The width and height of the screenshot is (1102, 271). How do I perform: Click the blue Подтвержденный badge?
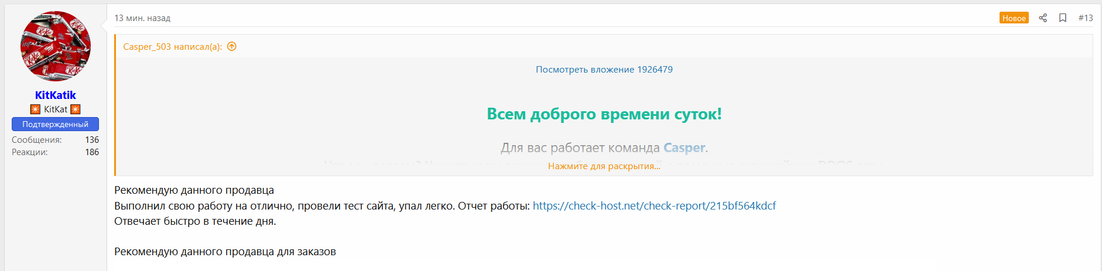(56, 124)
